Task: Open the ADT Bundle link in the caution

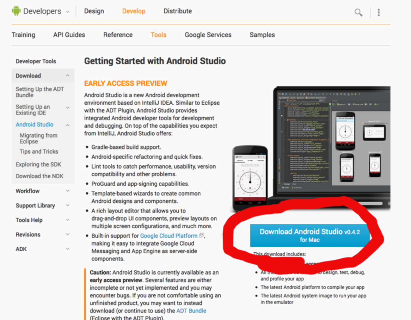Action: point(191,311)
